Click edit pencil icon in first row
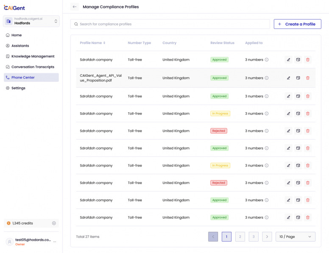 pyautogui.click(x=288, y=60)
